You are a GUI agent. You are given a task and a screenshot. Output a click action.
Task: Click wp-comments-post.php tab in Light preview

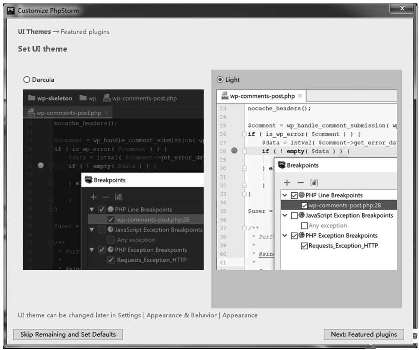coord(262,96)
